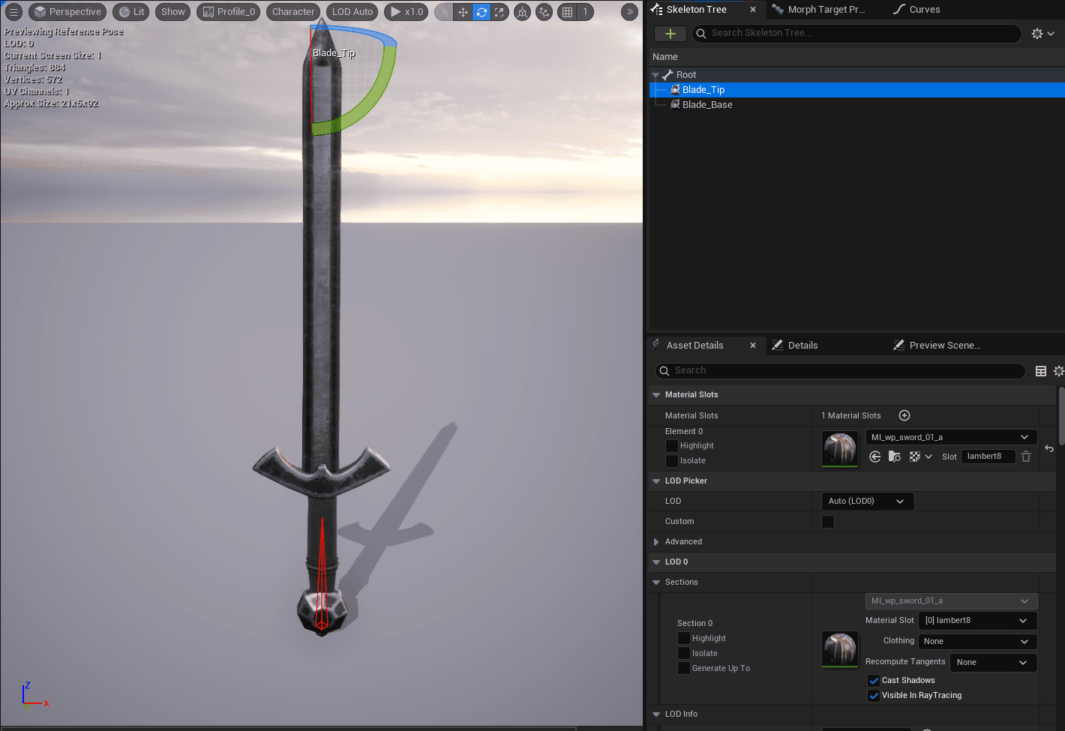Expand the Advanced section
Screen dimensions: 1065x731
click(656, 542)
